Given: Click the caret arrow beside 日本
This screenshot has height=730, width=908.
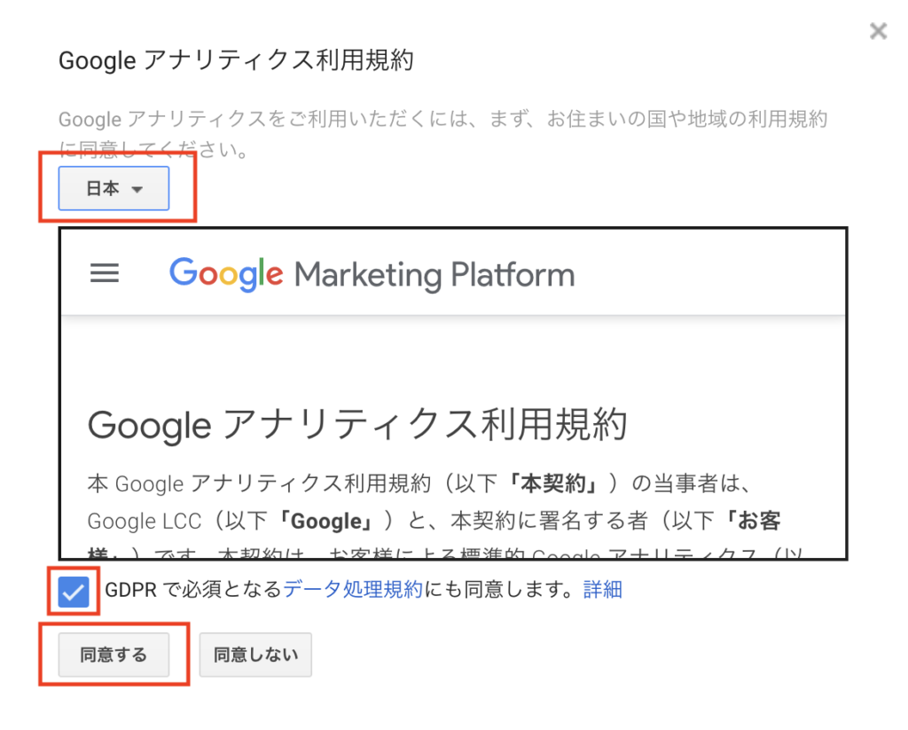Looking at the screenshot, I should pos(137,190).
